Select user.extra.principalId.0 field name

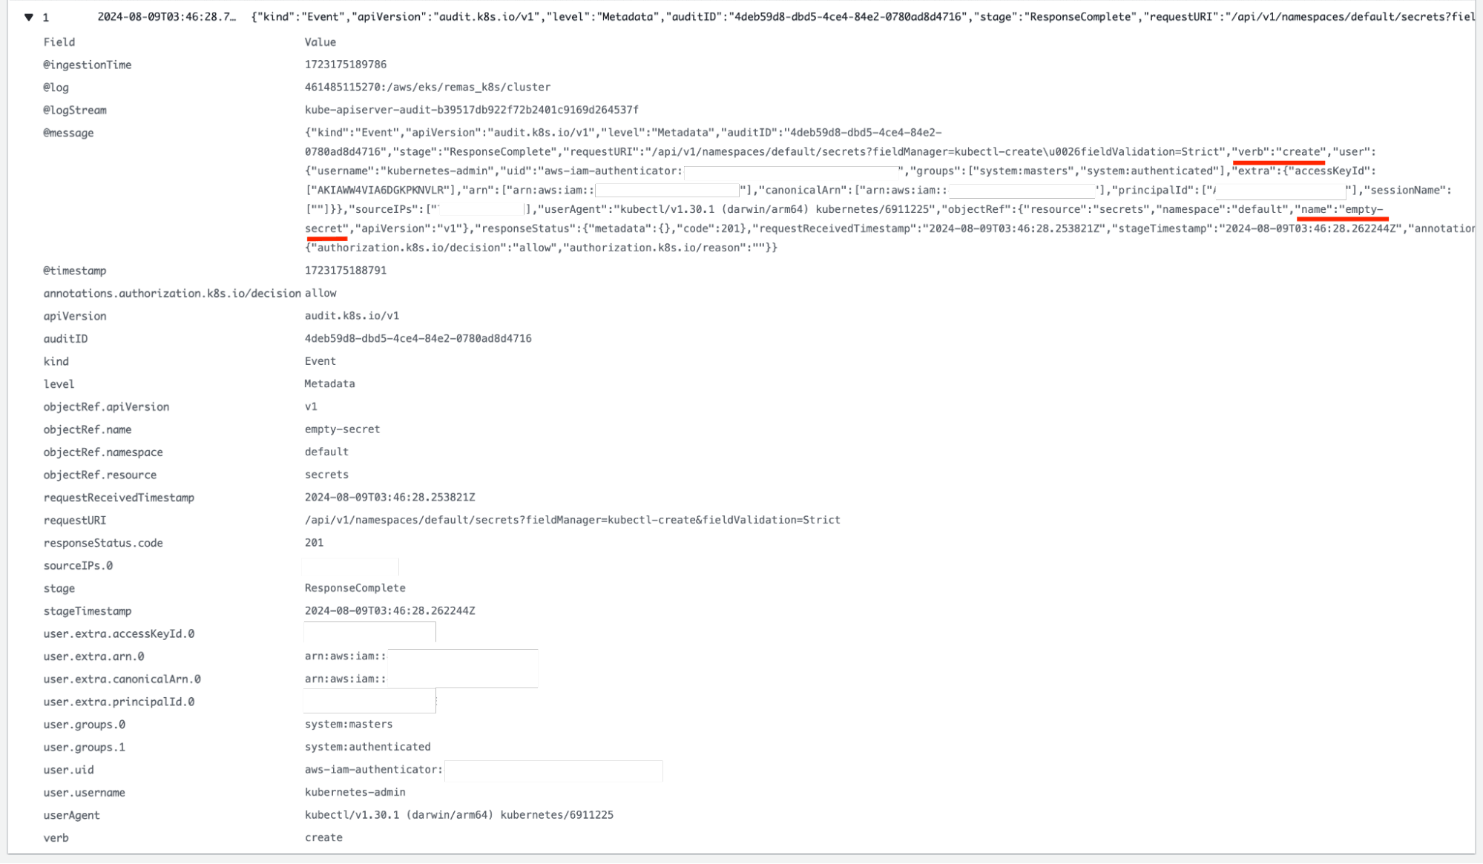point(119,703)
